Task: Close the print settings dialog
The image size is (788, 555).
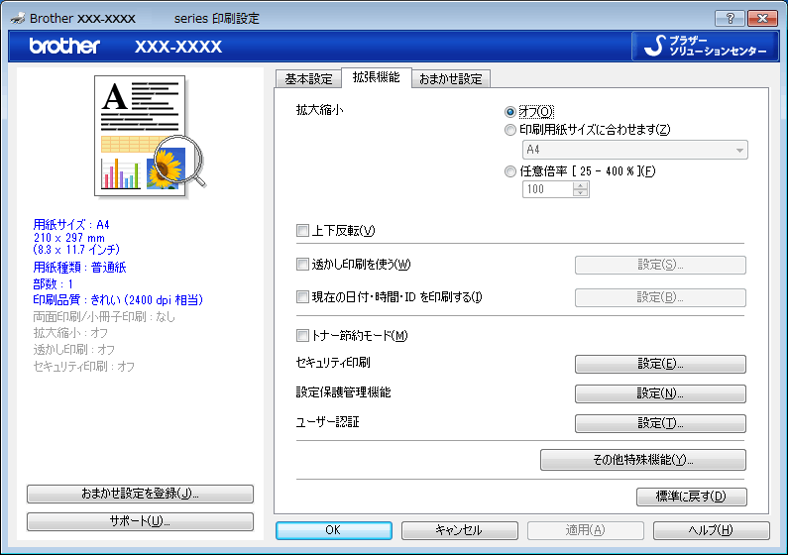Action: pos(762,19)
